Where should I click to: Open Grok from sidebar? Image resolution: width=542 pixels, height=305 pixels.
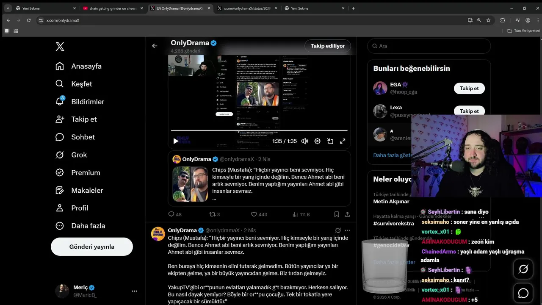(71, 155)
